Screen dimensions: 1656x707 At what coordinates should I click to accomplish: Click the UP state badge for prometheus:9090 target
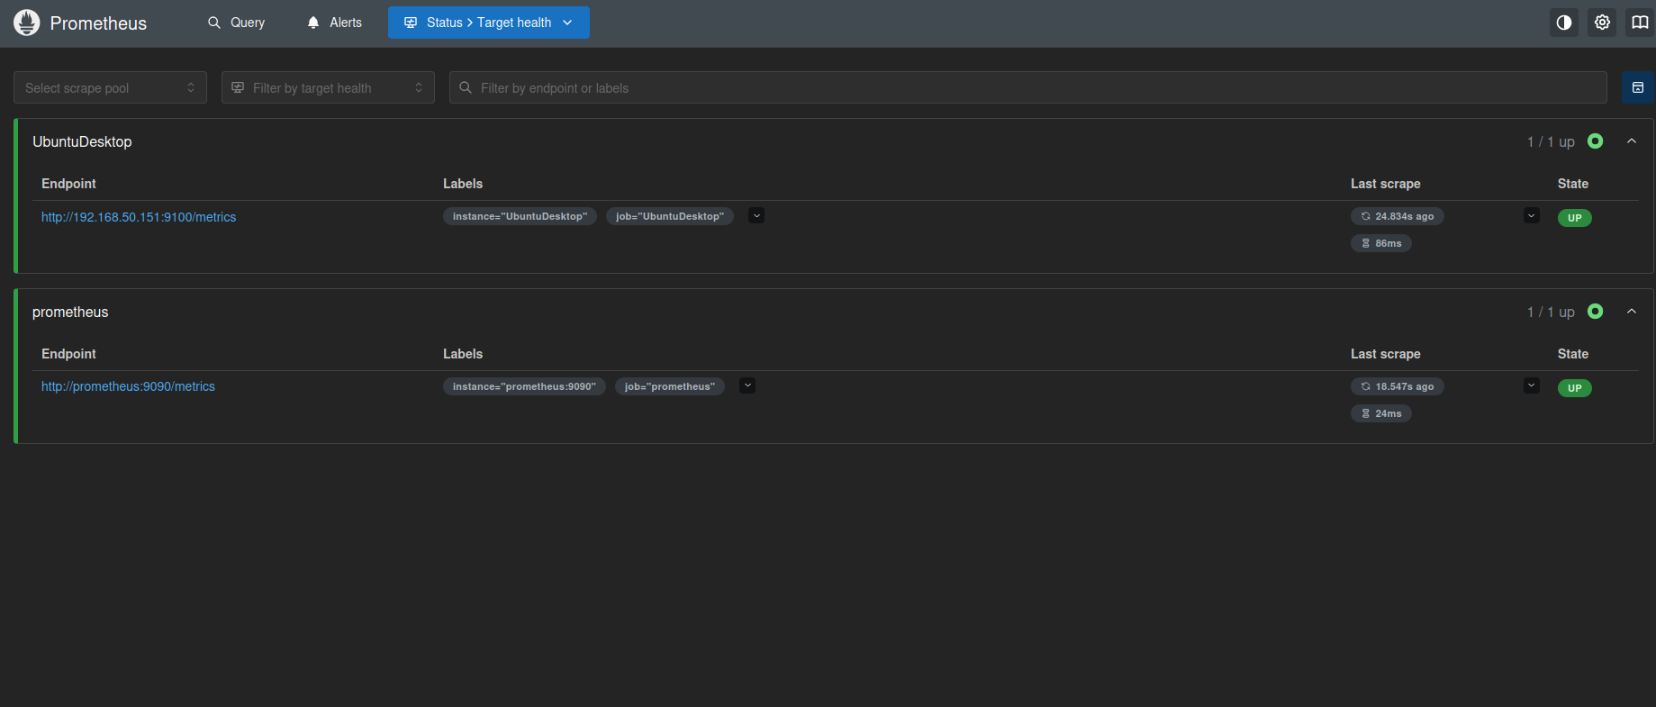pos(1575,388)
